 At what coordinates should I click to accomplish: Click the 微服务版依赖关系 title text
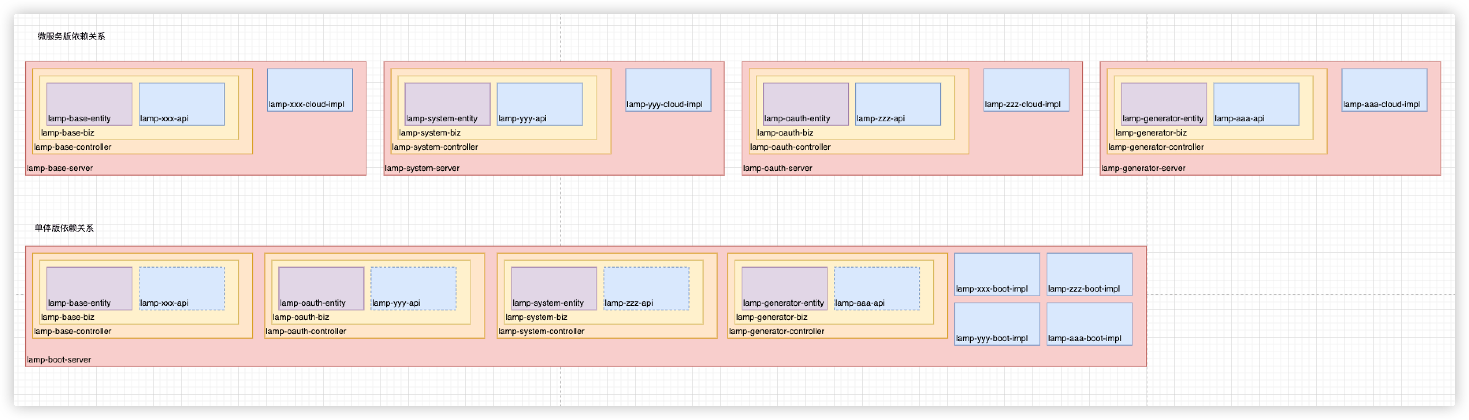(x=71, y=37)
